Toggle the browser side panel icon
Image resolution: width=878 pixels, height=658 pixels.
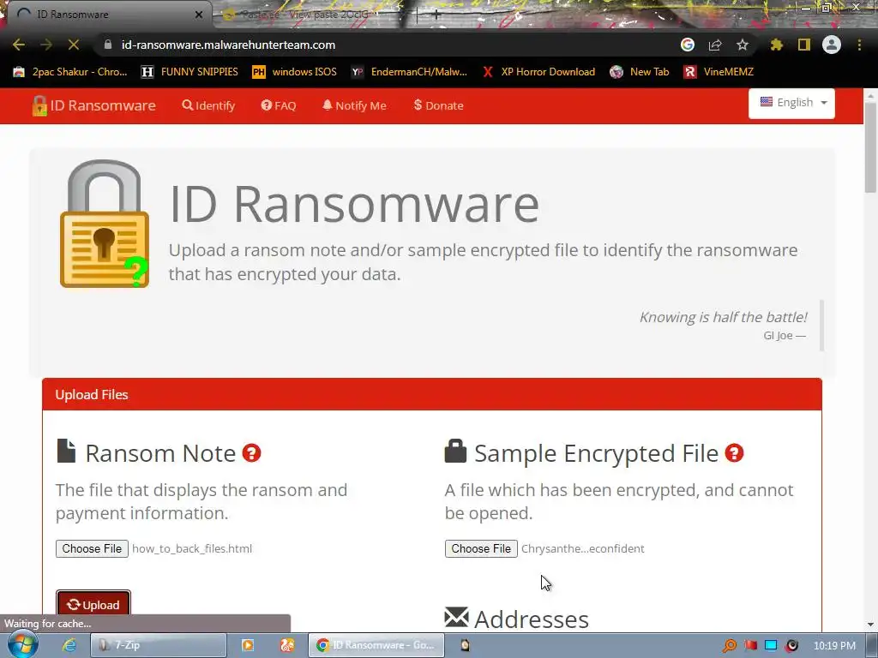click(x=804, y=45)
